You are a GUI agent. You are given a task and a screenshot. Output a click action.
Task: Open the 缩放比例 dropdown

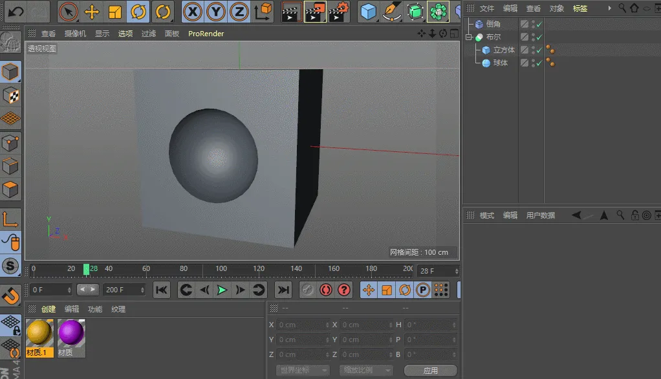click(366, 370)
